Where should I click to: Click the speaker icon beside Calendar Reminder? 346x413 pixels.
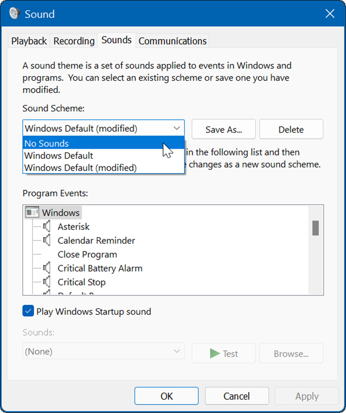[x=47, y=240]
